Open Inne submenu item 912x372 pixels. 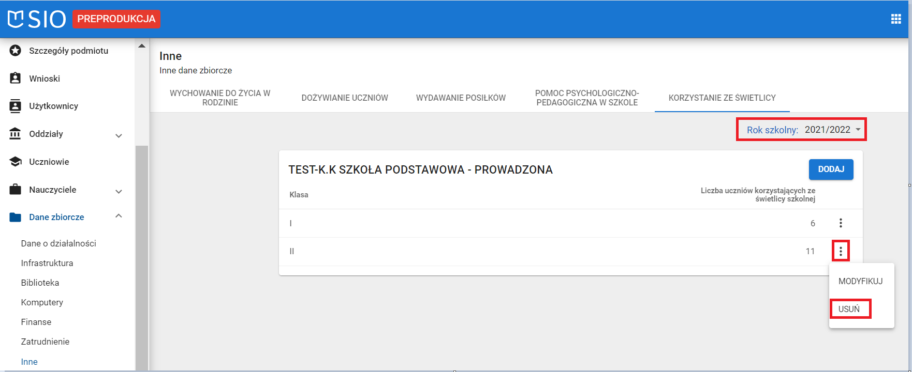tap(29, 362)
